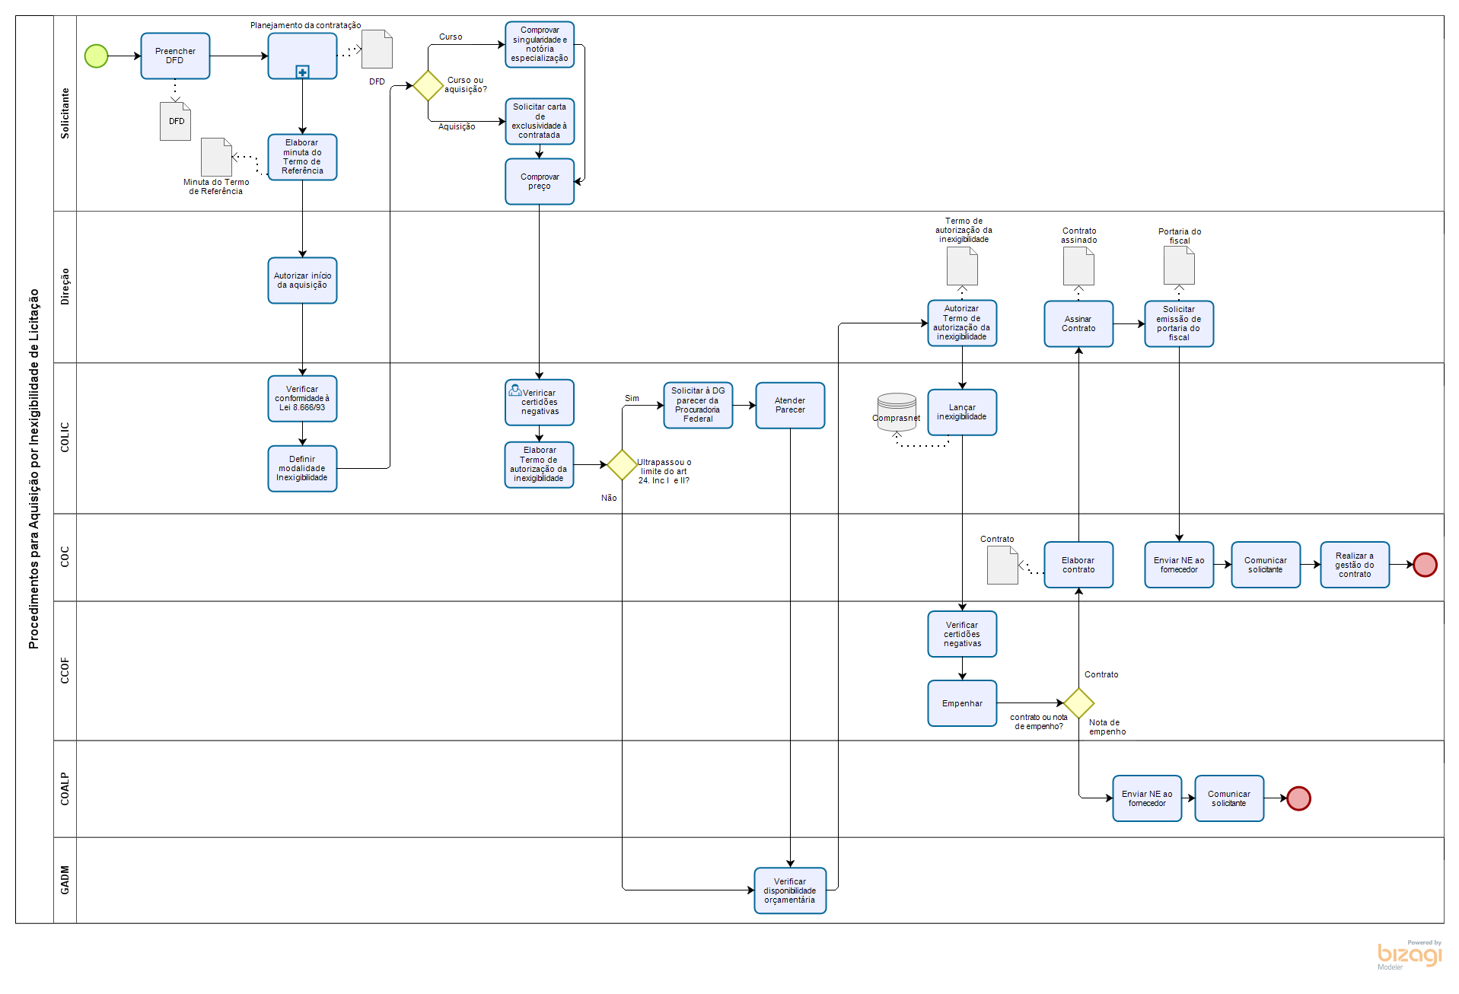The width and height of the screenshot is (1459, 994).
Task: Select the Termo de autorização document icon
Action: [962, 266]
